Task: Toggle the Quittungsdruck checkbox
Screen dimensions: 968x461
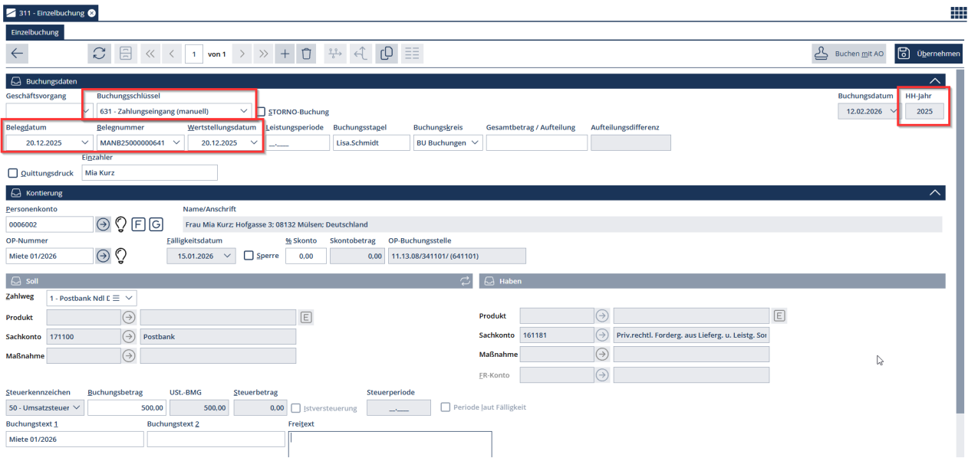Action: pyautogui.click(x=12, y=173)
